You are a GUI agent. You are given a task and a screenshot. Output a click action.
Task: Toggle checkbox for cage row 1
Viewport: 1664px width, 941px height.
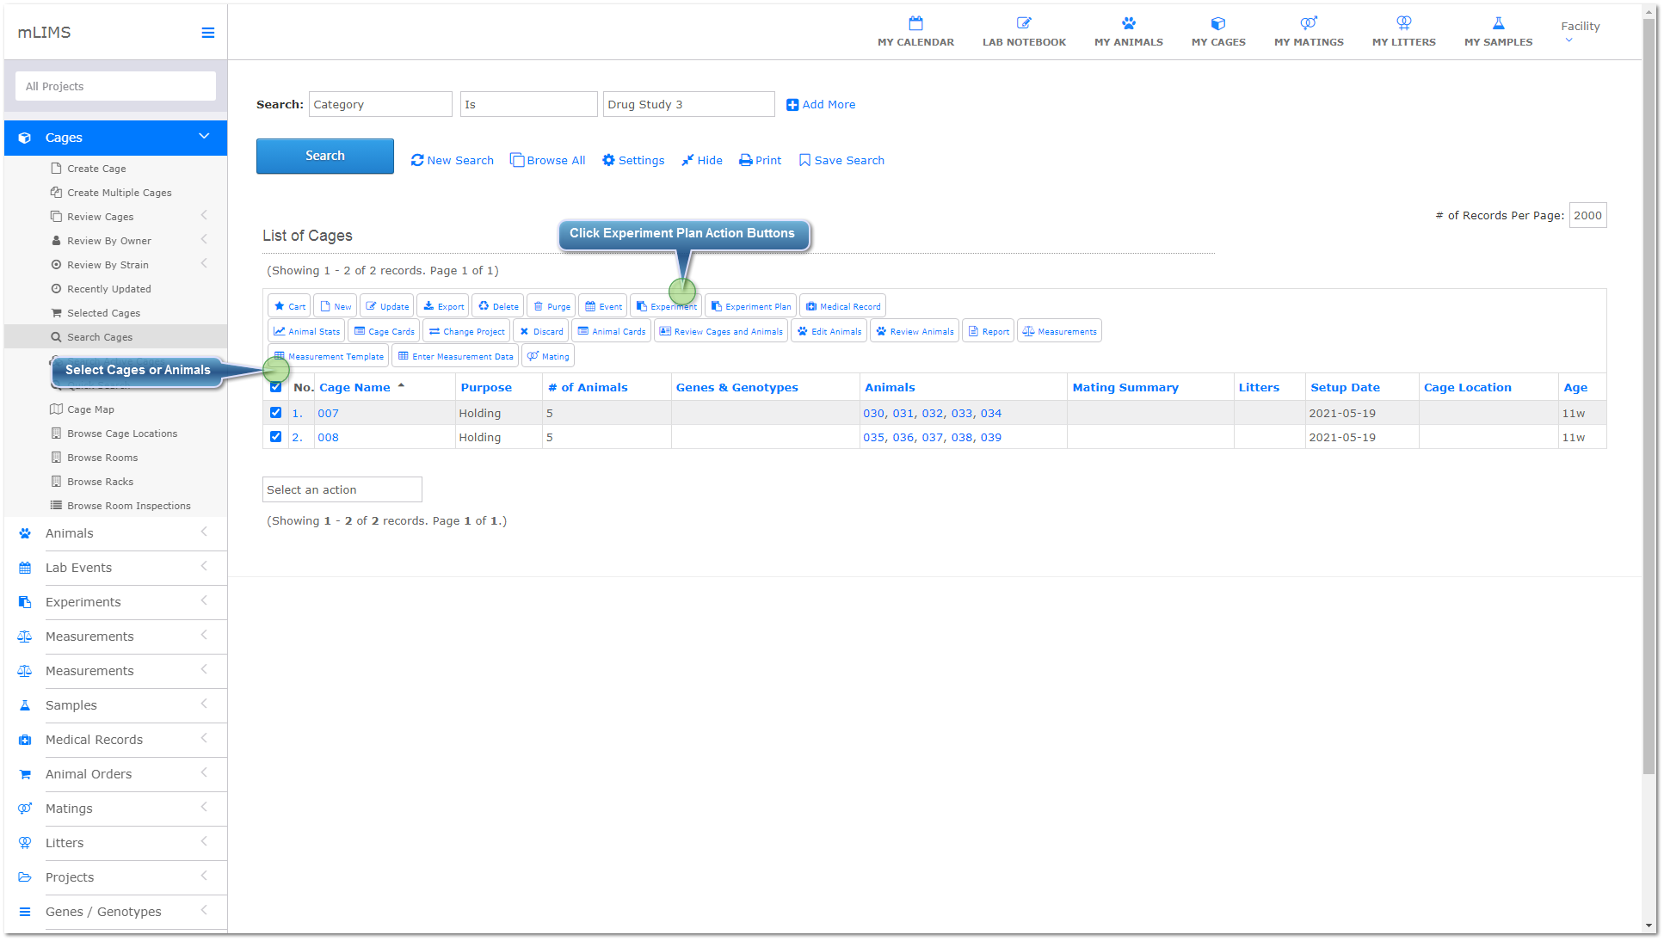(x=275, y=412)
